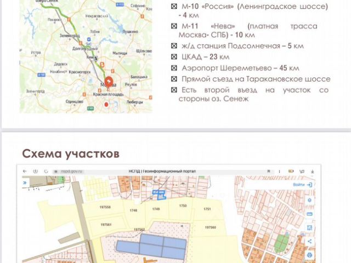The width and height of the screenshot is (351, 263).
Task: Click the Зеленоград label on the map
Action: pos(70,36)
